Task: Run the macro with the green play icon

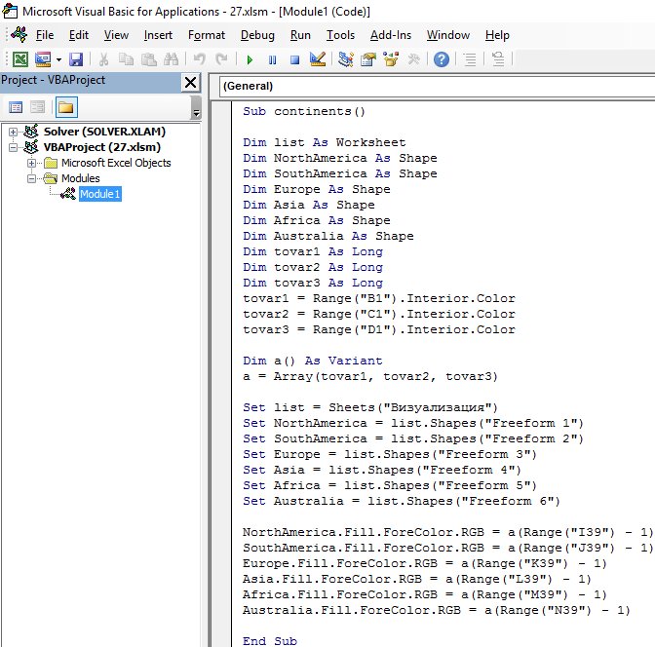Action: coord(250,59)
